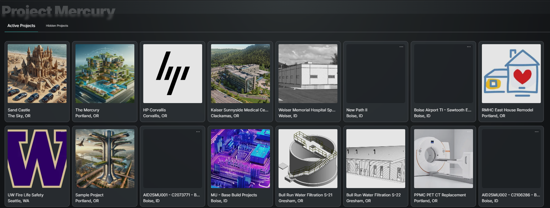550x208 pixels.
Task: Click the Project Mercury heading
Action: click(x=58, y=11)
